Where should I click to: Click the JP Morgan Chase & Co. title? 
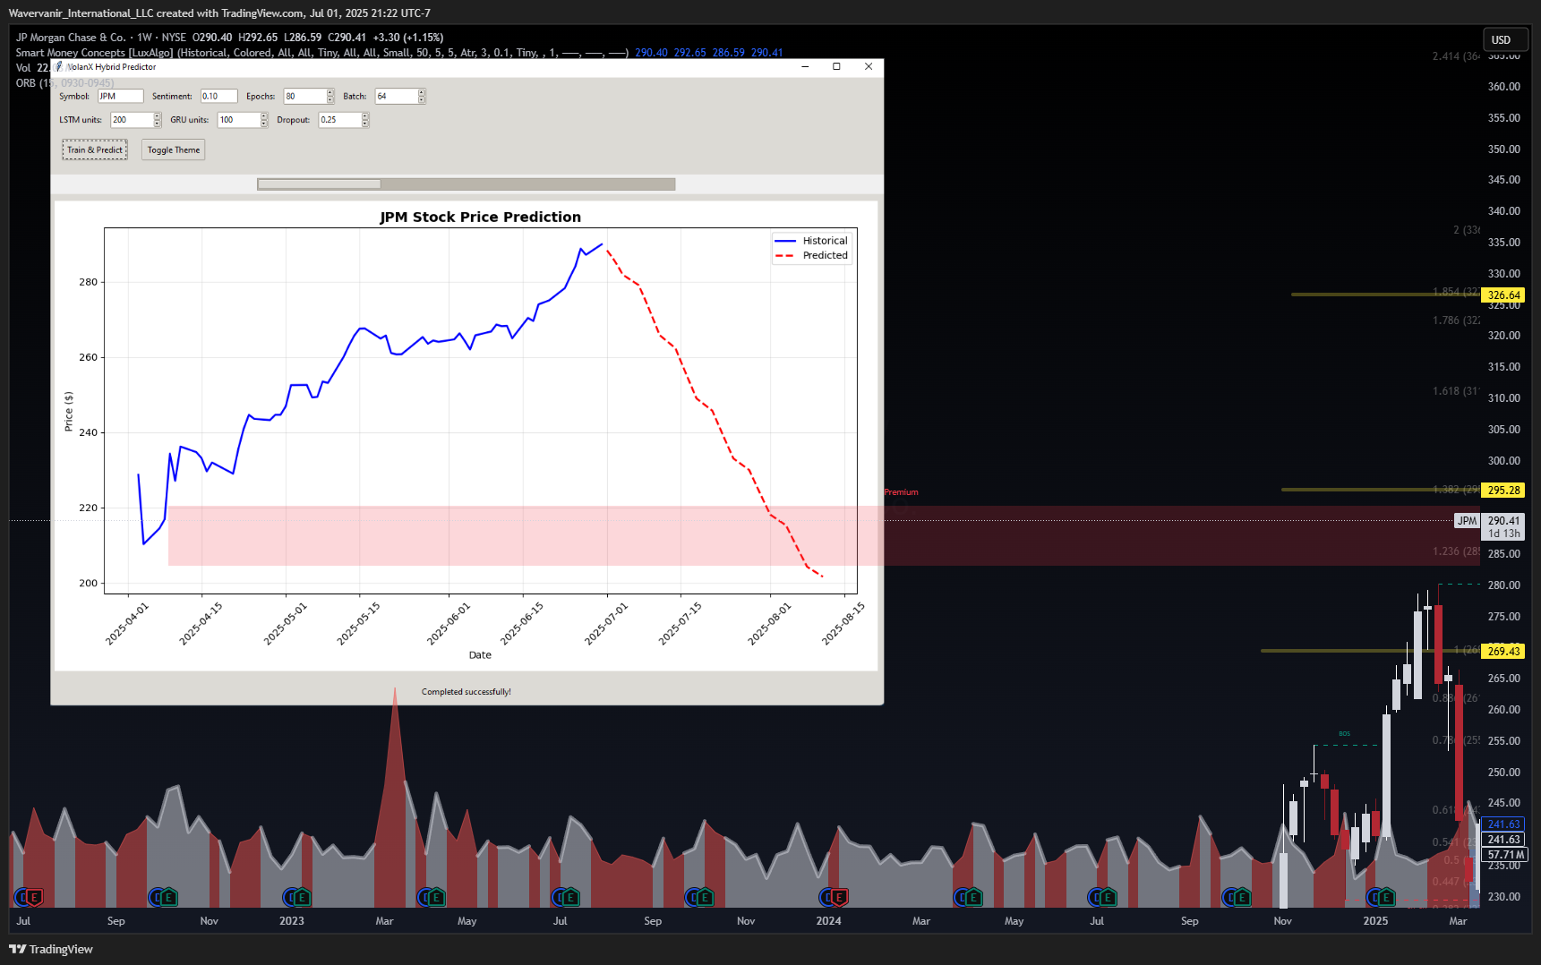click(x=71, y=38)
